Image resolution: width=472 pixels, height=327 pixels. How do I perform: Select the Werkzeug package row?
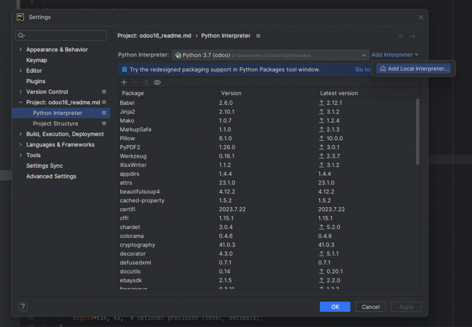(267, 156)
